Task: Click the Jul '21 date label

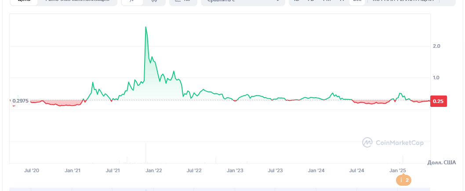Action: (113, 170)
